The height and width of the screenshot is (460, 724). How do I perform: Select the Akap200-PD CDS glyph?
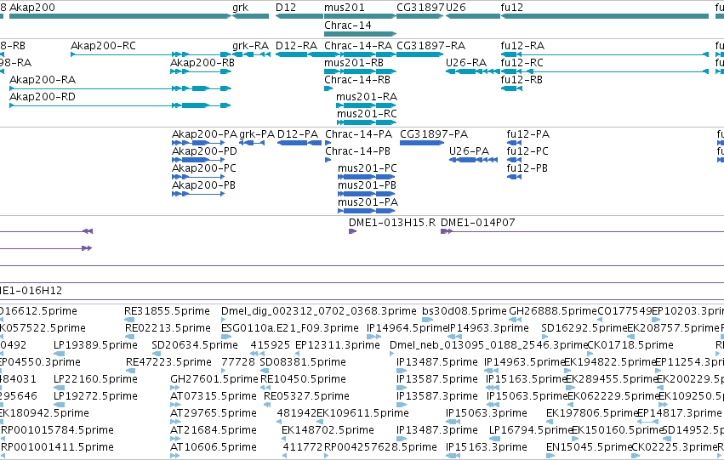tap(198, 160)
